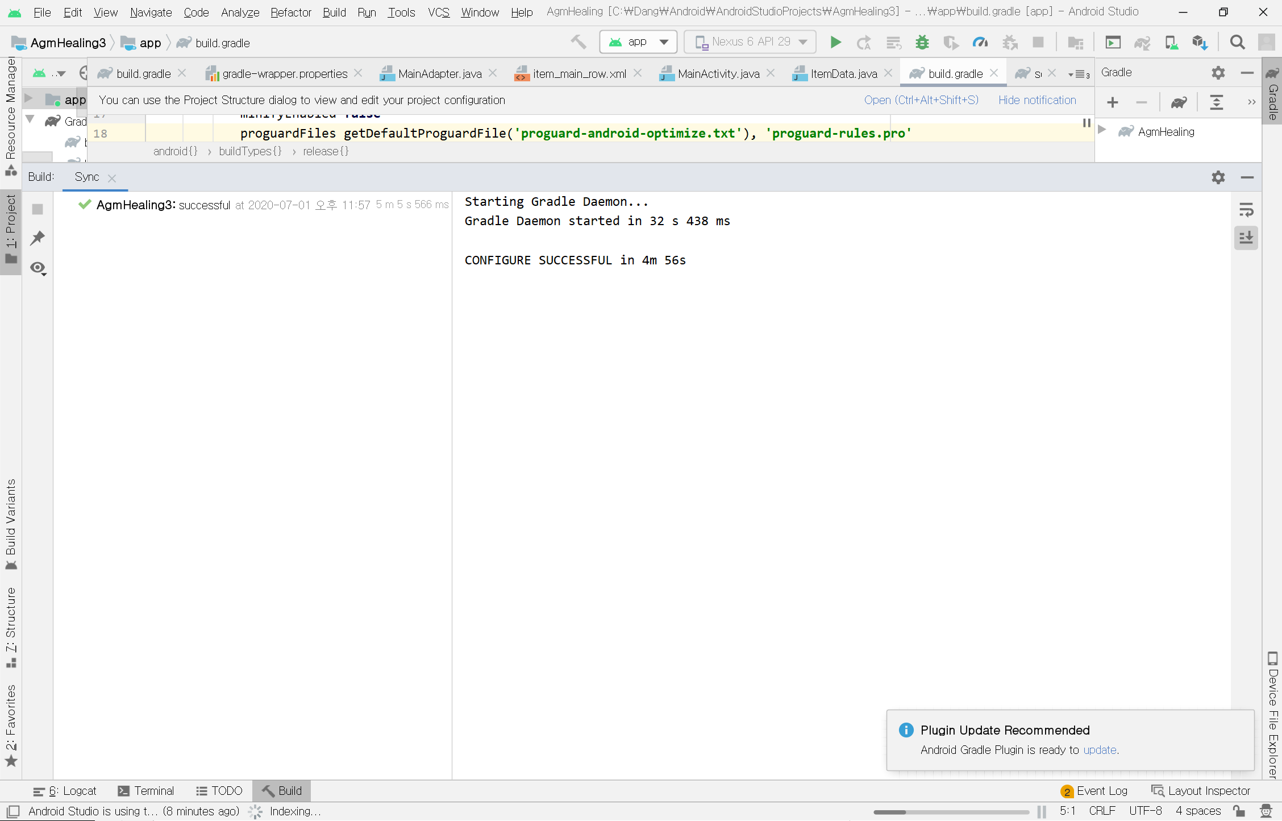1282x821 pixels.
Task: Switch to the item_main_row.xml tab
Action: click(580, 73)
